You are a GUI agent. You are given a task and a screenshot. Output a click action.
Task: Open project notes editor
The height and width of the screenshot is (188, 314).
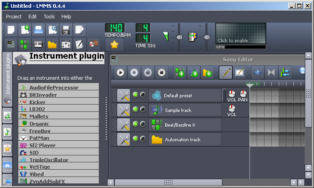point(80,44)
